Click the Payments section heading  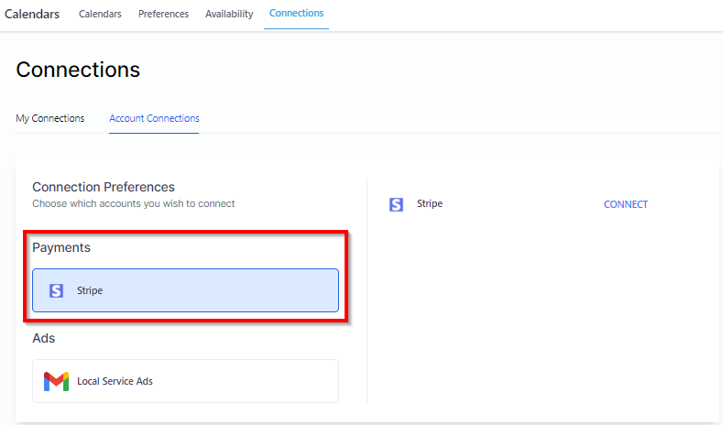click(x=61, y=247)
